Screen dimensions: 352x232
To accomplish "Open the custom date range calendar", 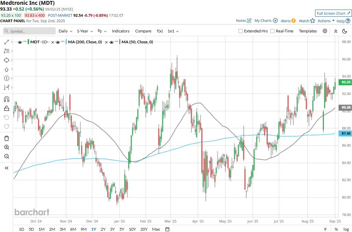I will click(x=167, y=229).
